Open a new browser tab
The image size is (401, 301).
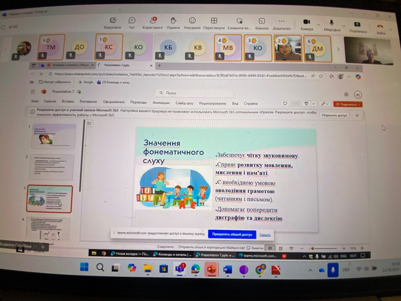tap(159, 66)
